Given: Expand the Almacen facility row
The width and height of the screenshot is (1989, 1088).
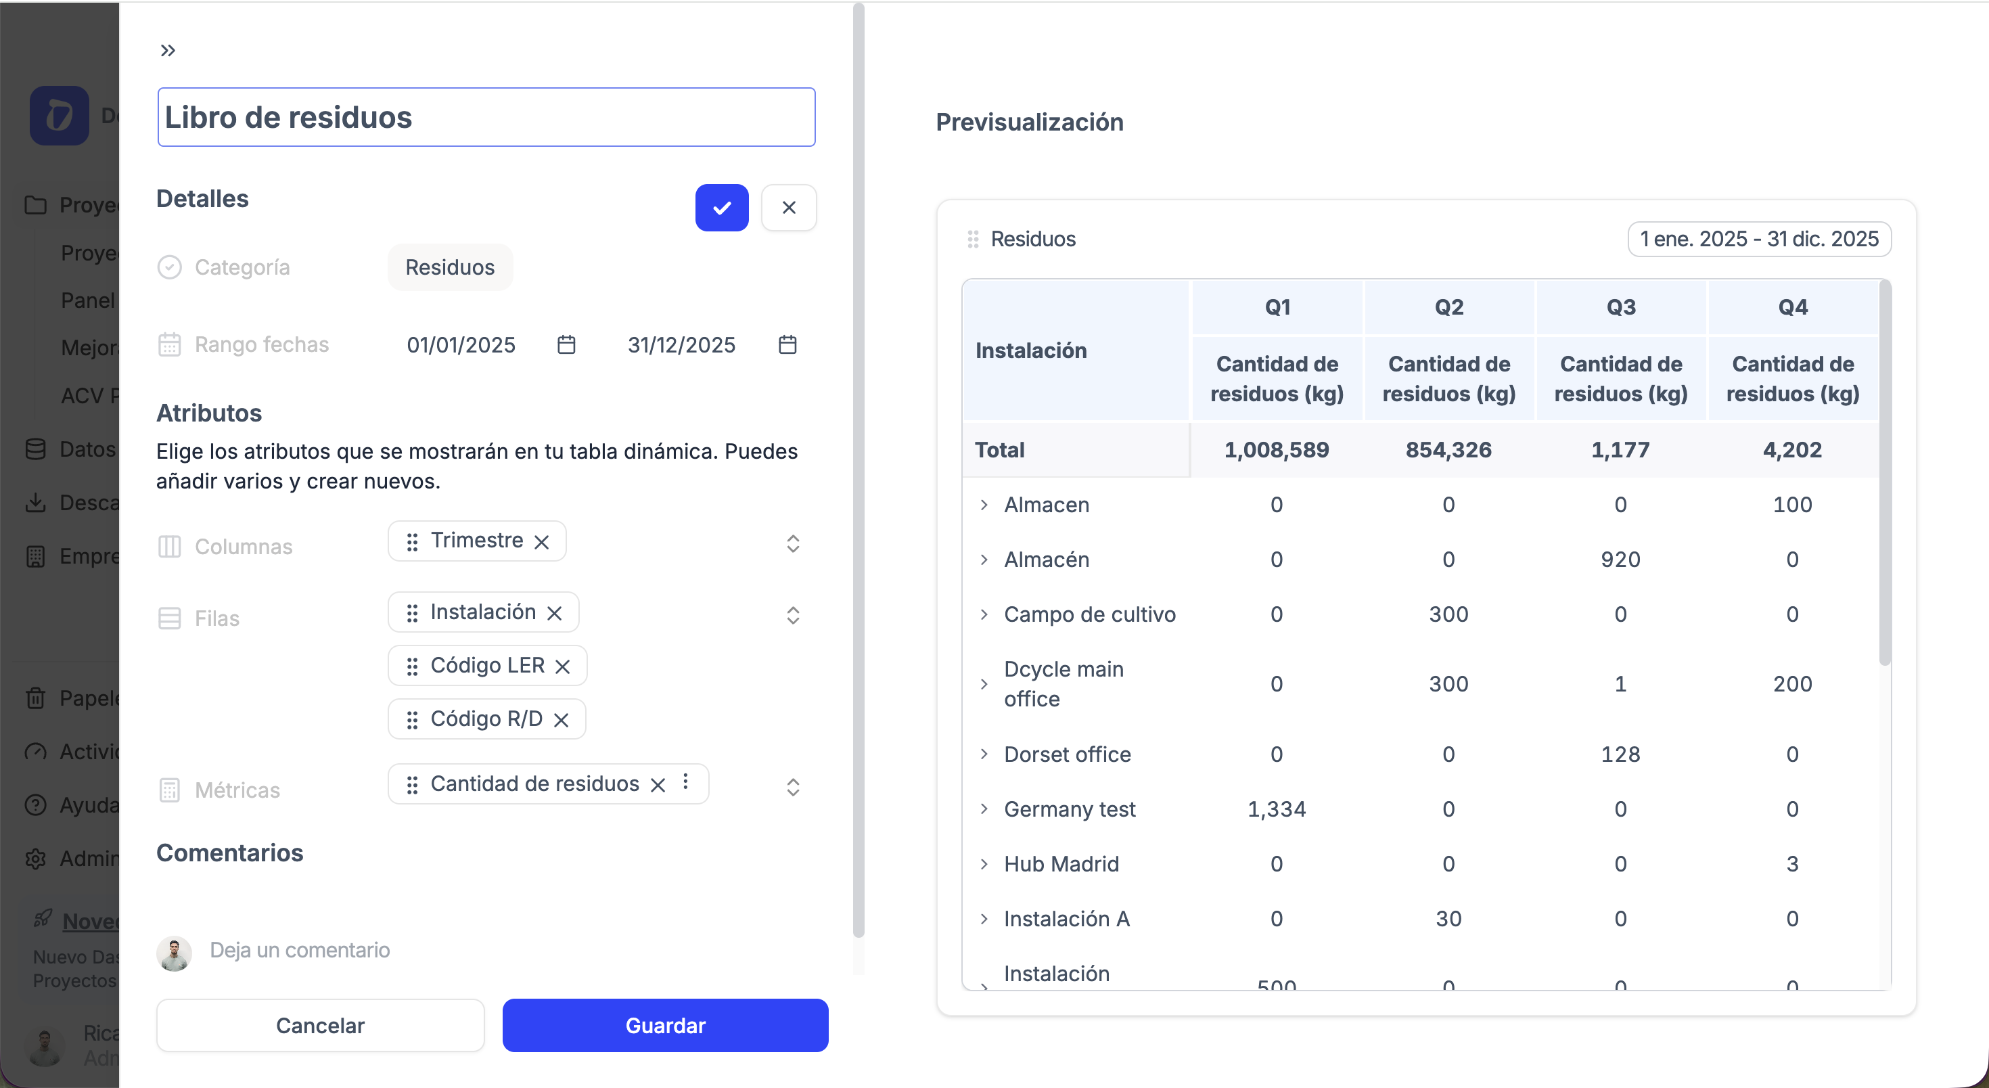Looking at the screenshot, I should 984,504.
